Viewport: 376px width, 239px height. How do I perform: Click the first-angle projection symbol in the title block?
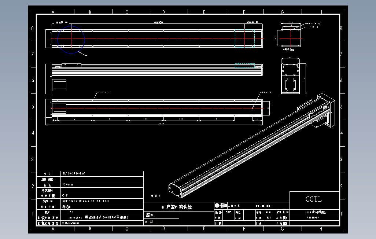(221, 206)
